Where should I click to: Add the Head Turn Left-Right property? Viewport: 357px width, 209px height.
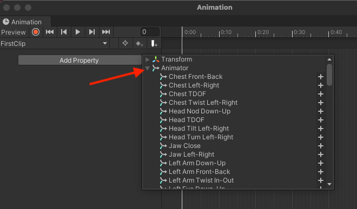[x=321, y=137]
